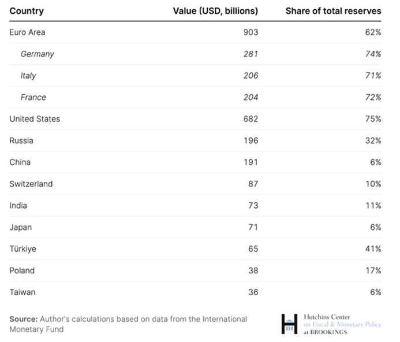Select the Germany sub-row label
400x342 pixels.
(37, 54)
